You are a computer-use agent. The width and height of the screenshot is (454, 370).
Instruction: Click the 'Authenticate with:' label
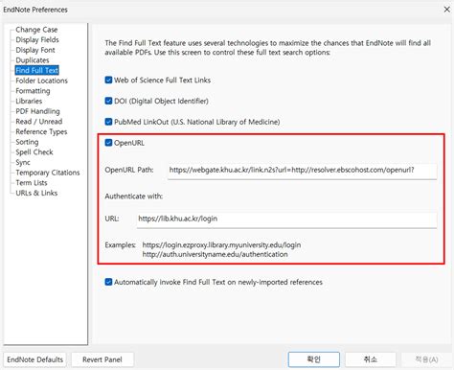134,197
